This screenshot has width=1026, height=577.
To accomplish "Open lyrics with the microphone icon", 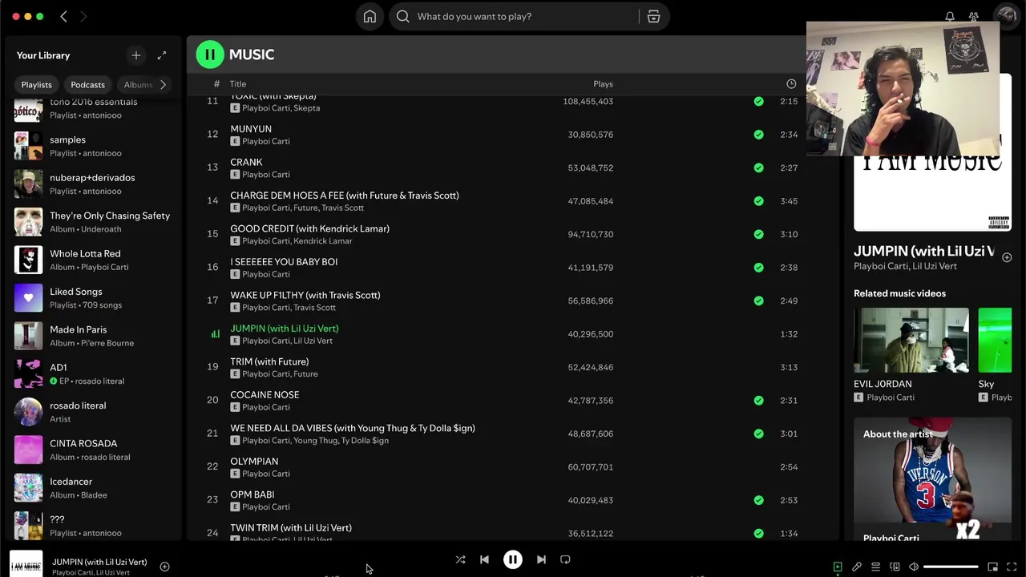I will (x=857, y=567).
